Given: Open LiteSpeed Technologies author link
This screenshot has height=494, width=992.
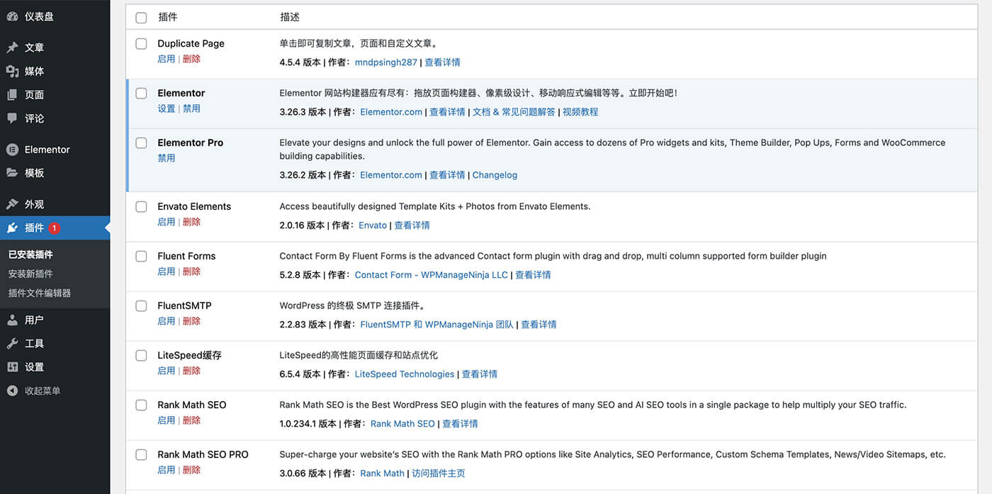Looking at the screenshot, I should click(405, 374).
